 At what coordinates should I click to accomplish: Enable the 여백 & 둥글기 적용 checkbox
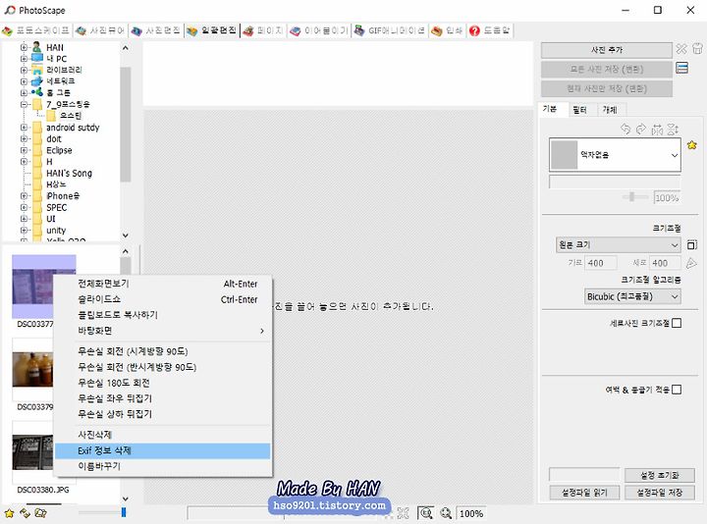pos(677,390)
